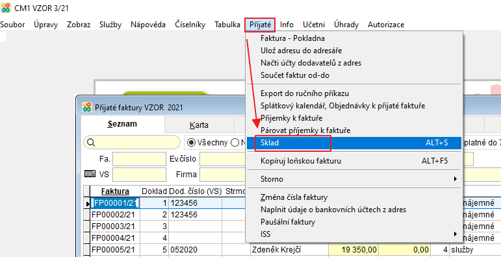
Task: Select Ulož adresu do adresáře
Action: 354,51
